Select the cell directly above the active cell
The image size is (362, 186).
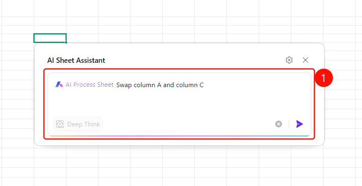(x=50, y=30)
